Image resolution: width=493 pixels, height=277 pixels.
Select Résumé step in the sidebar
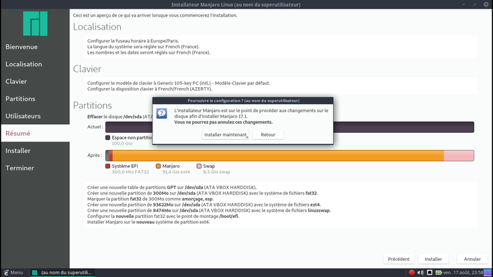coord(35,133)
